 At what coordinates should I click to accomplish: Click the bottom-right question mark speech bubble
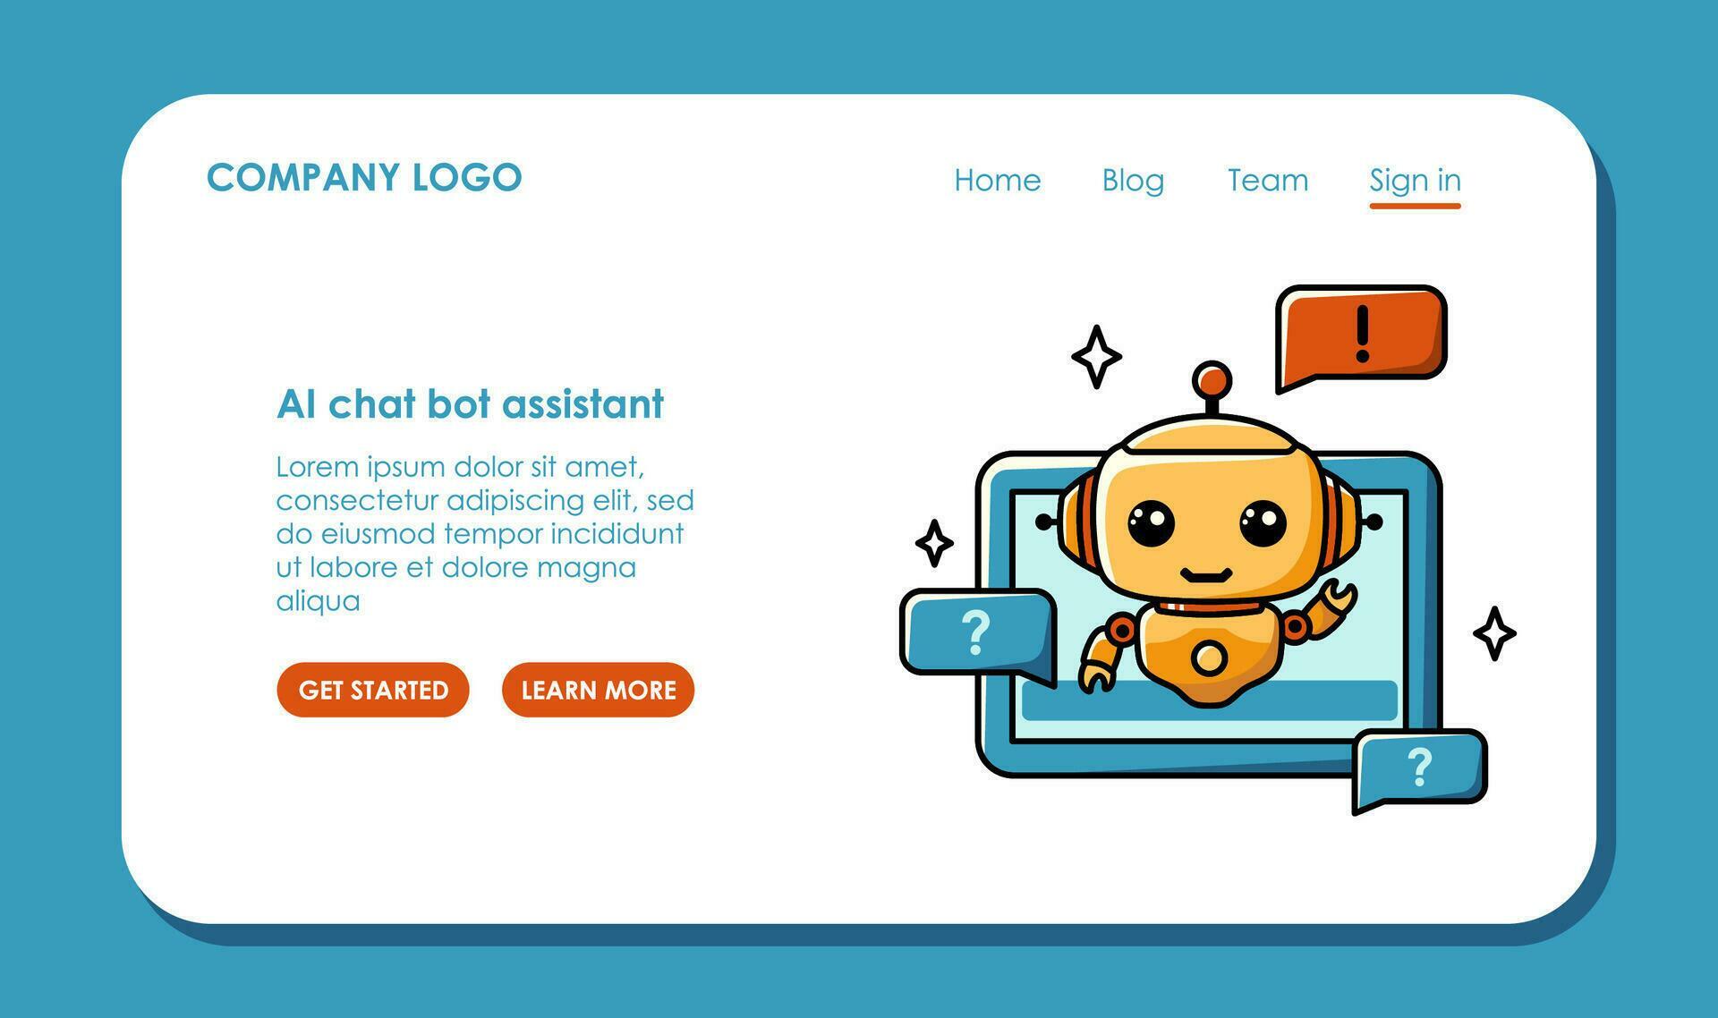[x=1419, y=768]
